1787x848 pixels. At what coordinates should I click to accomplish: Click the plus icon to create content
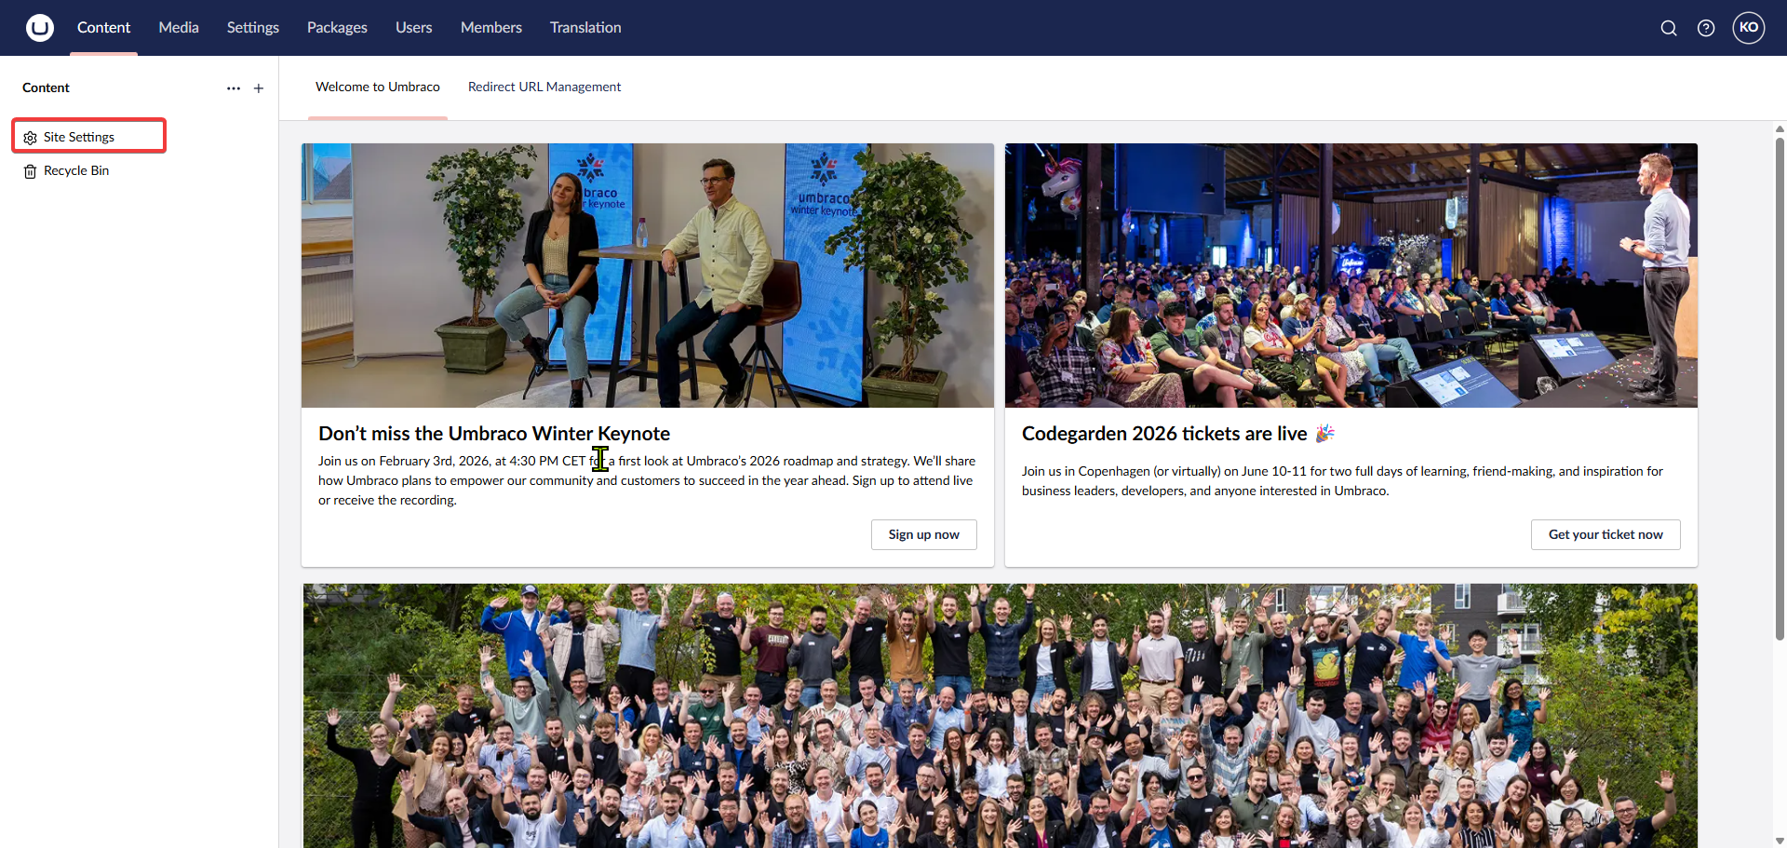(259, 88)
